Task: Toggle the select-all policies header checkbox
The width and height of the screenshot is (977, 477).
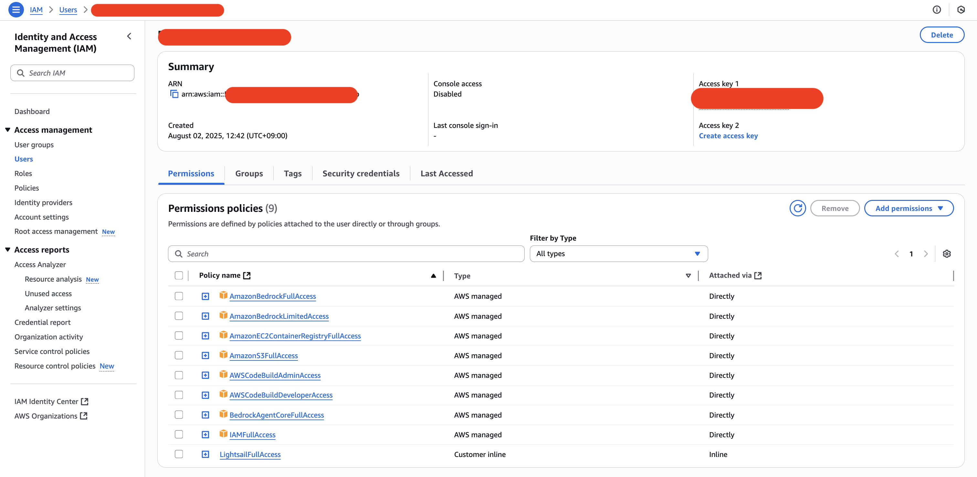Action: click(x=179, y=275)
